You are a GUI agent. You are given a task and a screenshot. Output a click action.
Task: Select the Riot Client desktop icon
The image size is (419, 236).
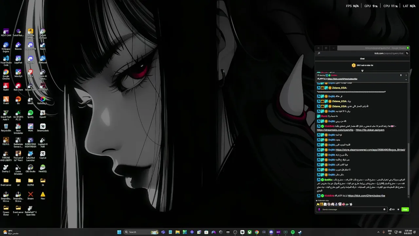tap(18, 87)
